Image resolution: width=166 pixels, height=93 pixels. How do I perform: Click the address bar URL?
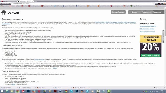[21, 4]
